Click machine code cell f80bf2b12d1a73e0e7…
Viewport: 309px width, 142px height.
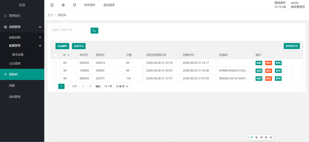coord(234,78)
